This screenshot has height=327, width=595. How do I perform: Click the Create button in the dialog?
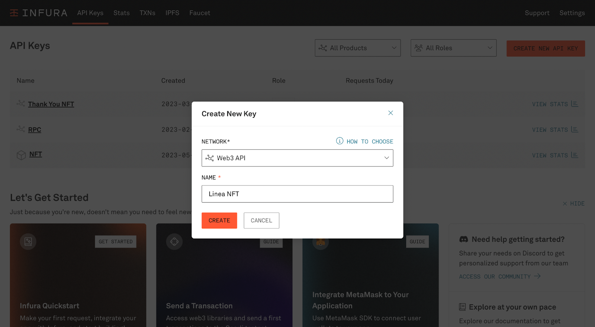click(219, 220)
